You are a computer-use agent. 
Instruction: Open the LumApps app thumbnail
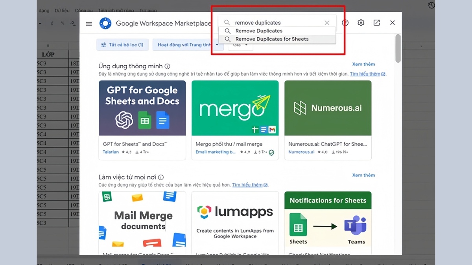pos(235,219)
